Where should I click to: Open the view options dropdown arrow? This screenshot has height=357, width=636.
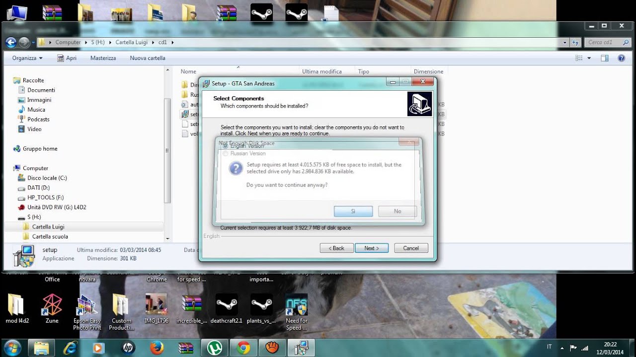(x=589, y=58)
